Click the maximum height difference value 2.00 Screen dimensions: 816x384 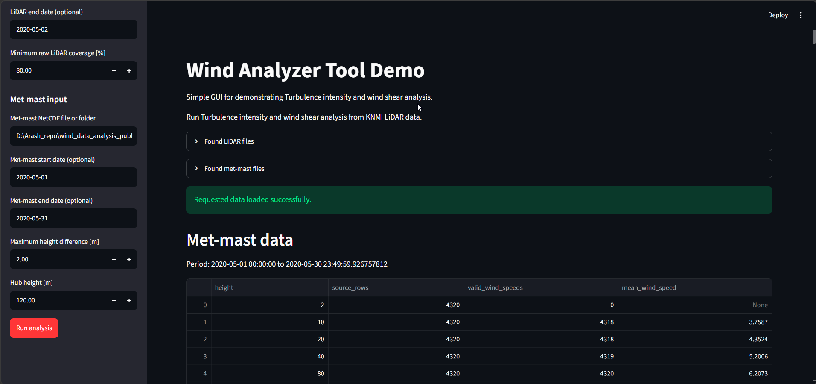(58, 260)
